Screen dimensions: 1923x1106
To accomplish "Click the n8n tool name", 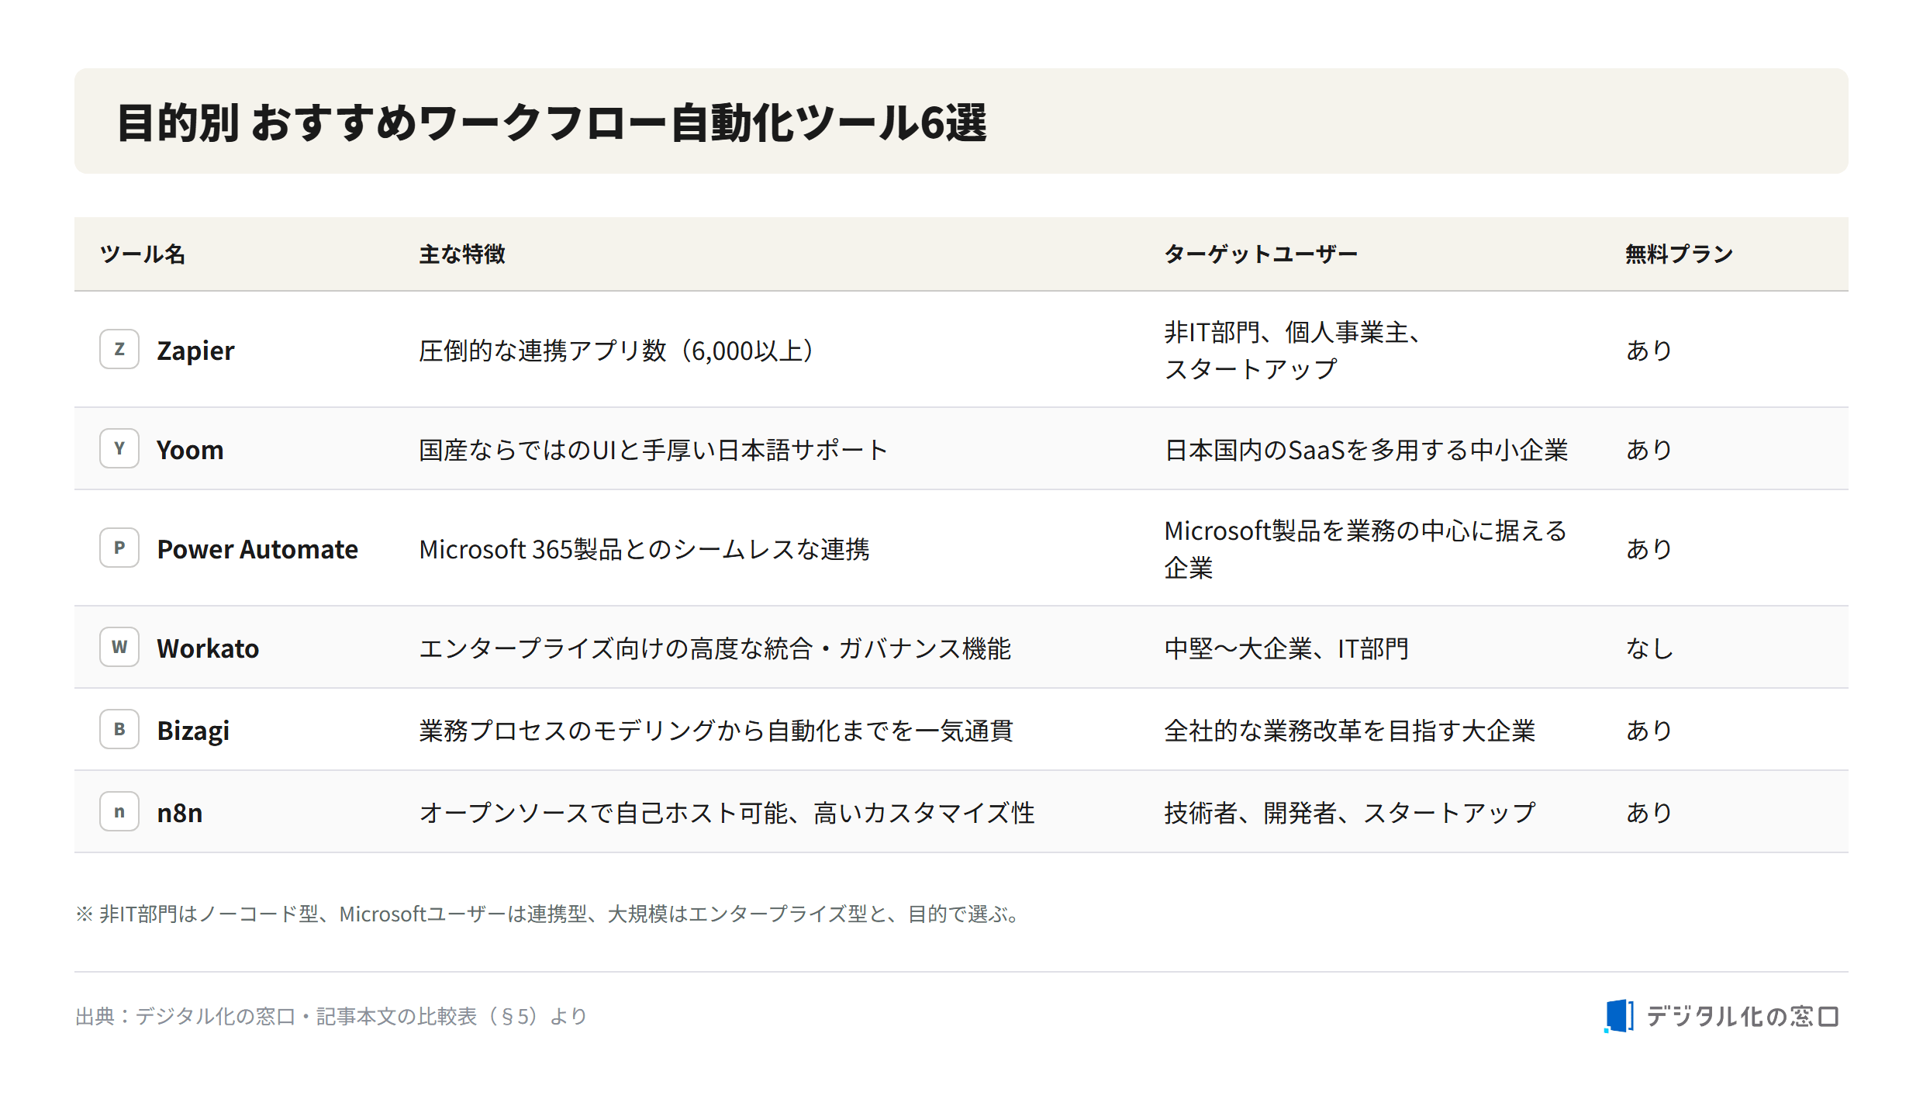I will point(180,813).
